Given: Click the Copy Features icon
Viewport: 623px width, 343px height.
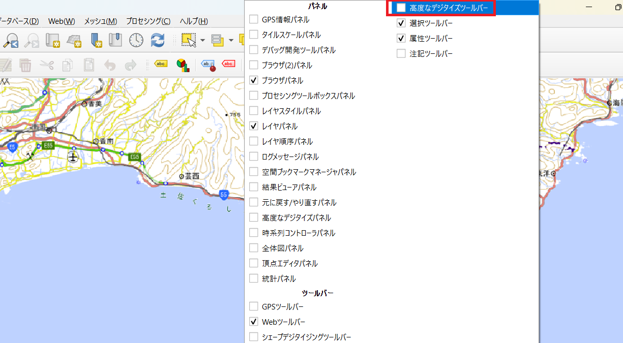Looking at the screenshot, I should (x=68, y=65).
